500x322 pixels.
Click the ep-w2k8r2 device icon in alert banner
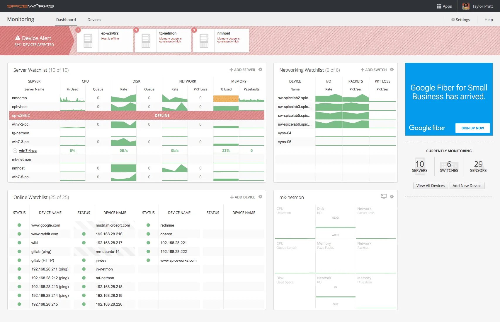[88, 40]
